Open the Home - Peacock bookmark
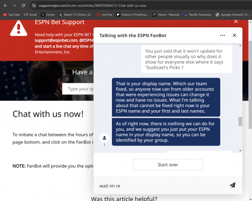Image resolution: width=252 pixels, height=201 pixels. tap(166, 15)
